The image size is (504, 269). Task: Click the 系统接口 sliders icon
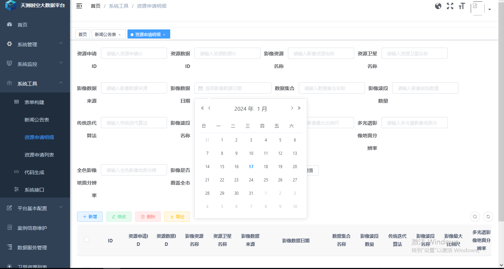(x=16, y=189)
